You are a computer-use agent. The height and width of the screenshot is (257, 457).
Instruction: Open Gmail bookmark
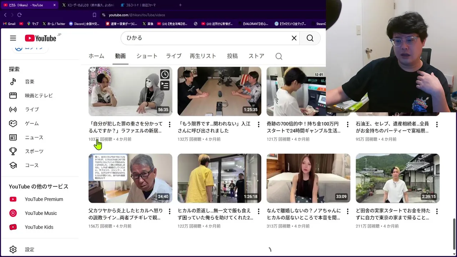[x=9, y=24]
